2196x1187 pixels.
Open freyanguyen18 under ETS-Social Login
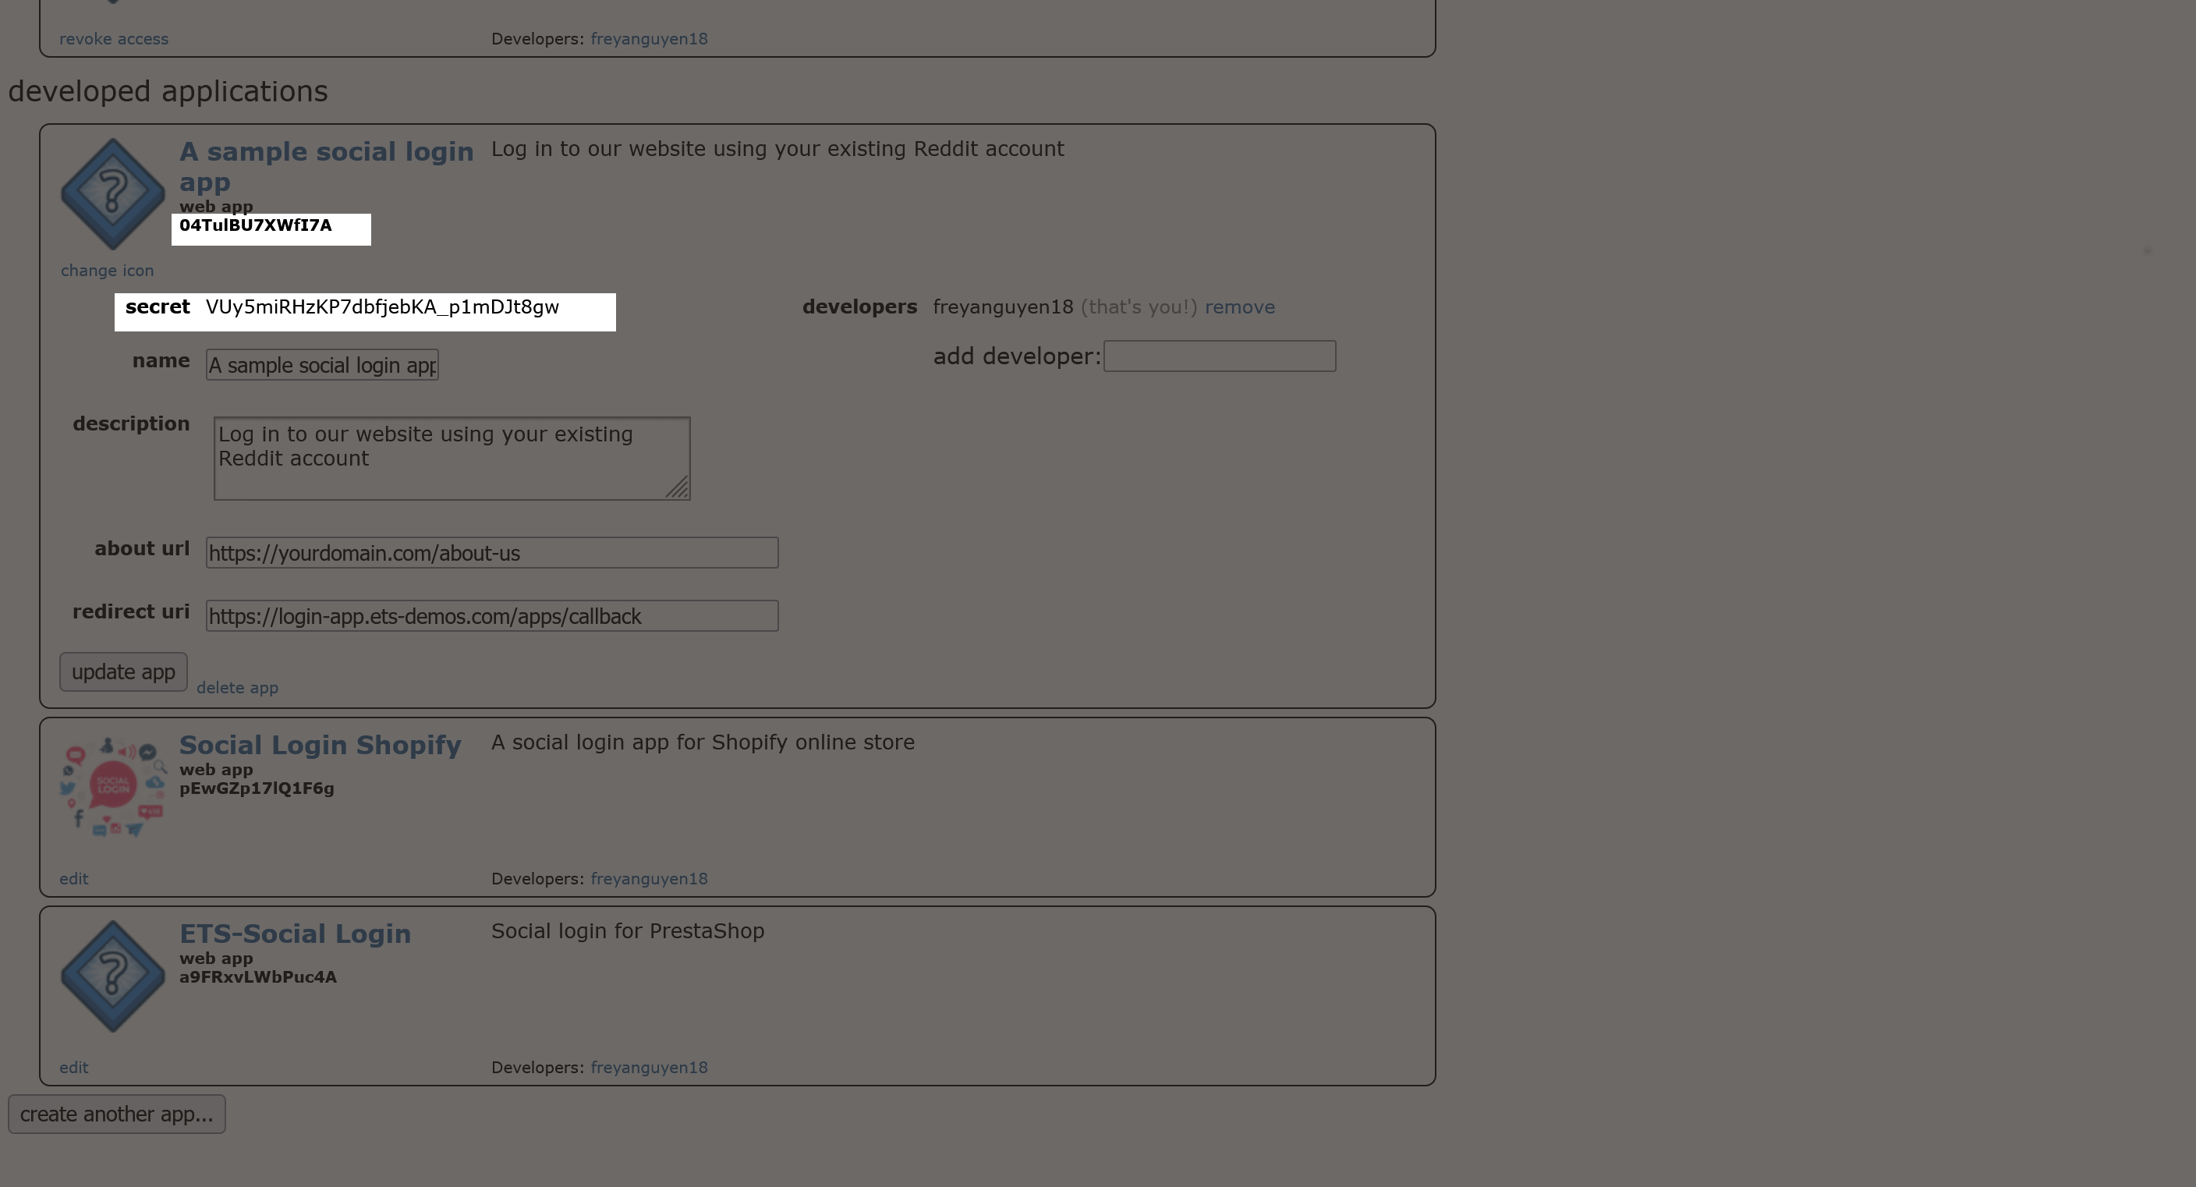click(x=649, y=1067)
